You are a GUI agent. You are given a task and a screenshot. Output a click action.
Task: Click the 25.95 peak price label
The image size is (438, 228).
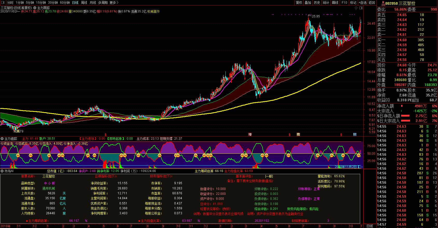point(316,16)
